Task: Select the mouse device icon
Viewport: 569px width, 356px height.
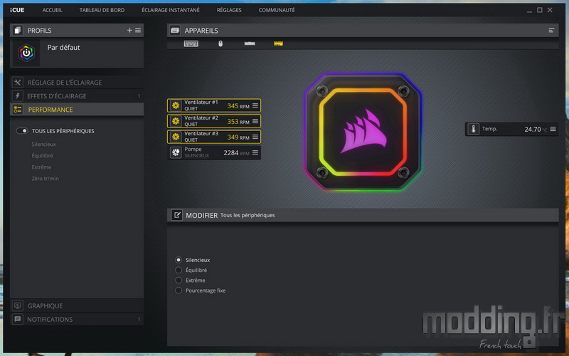Action: tap(220, 43)
